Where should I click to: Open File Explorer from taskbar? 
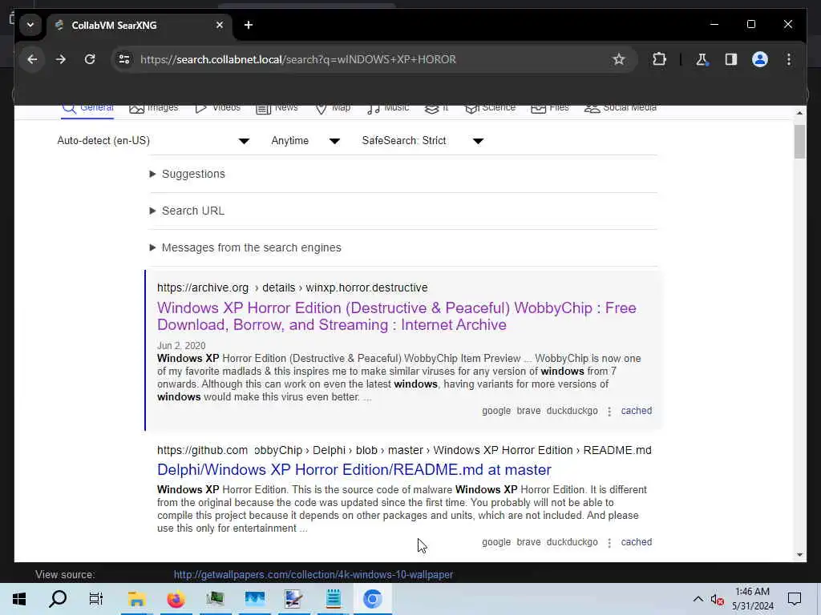(x=136, y=599)
